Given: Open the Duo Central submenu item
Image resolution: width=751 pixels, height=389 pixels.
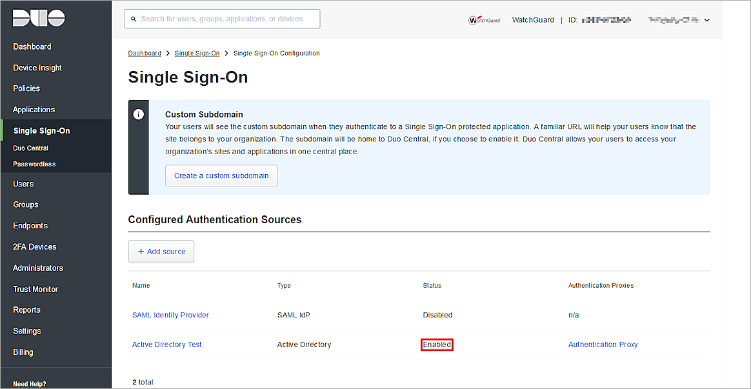Looking at the screenshot, I should pyautogui.click(x=30, y=148).
